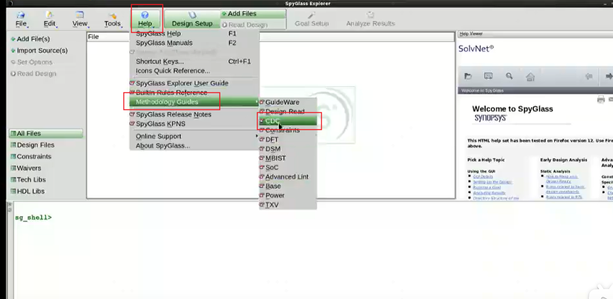Screen dimensions: 613x299
Task: Click the index icon in Help Viewer toolbar
Action: (488, 76)
